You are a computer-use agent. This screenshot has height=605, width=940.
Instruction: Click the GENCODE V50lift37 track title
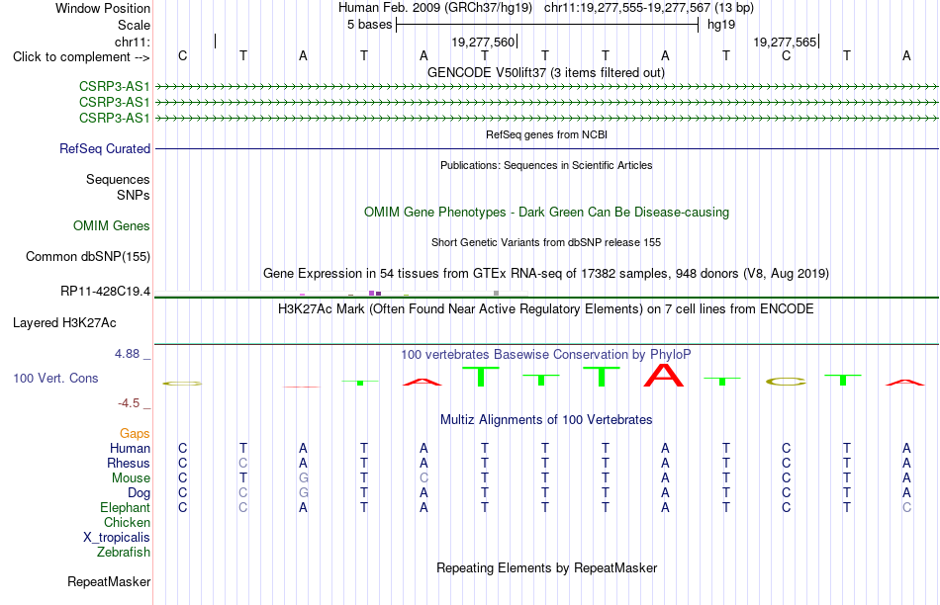(x=546, y=72)
